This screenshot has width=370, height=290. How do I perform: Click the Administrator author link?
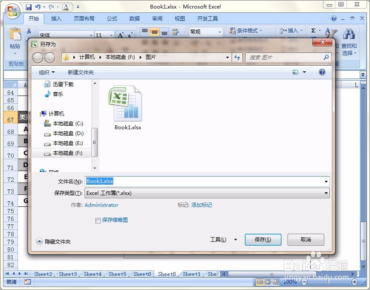coord(101,205)
